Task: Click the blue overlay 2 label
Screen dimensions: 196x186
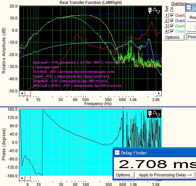Action: click(x=180, y=21)
